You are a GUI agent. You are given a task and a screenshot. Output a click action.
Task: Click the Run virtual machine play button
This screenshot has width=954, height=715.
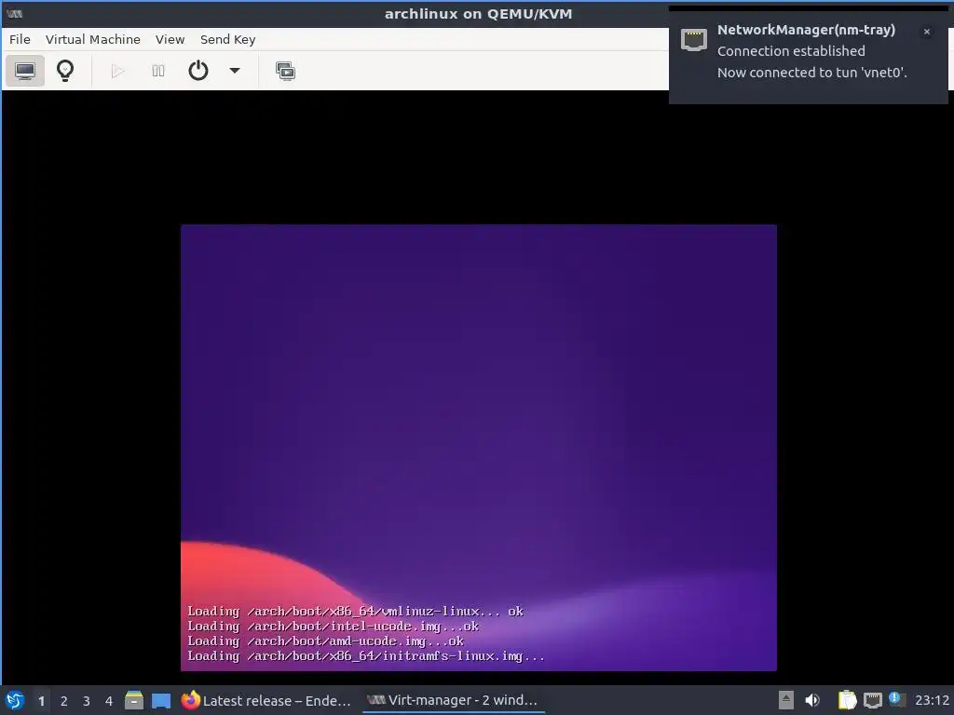118,71
